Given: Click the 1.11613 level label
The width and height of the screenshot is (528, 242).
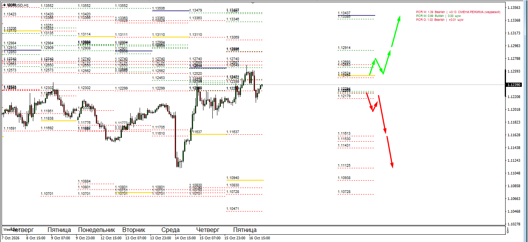Looking at the screenshot, I should click(x=344, y=134).
